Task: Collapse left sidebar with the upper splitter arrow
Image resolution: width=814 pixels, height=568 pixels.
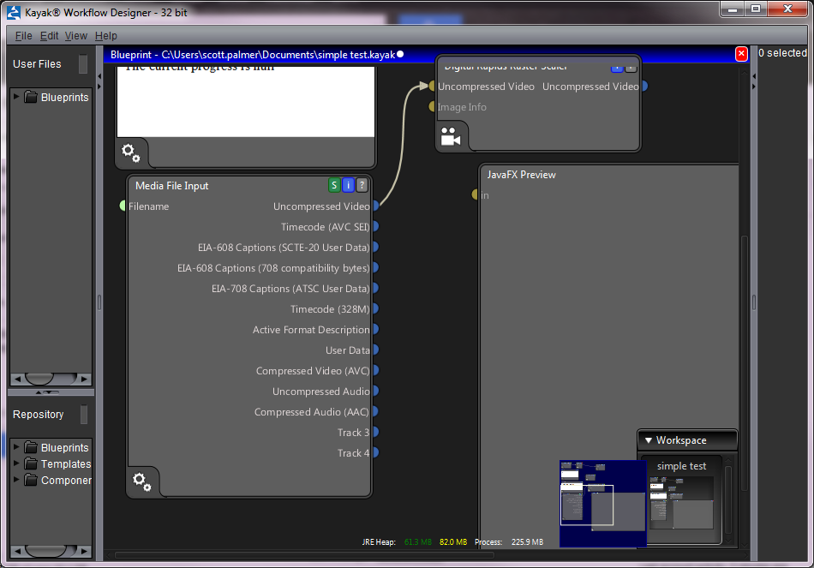Action: (99, 76)
